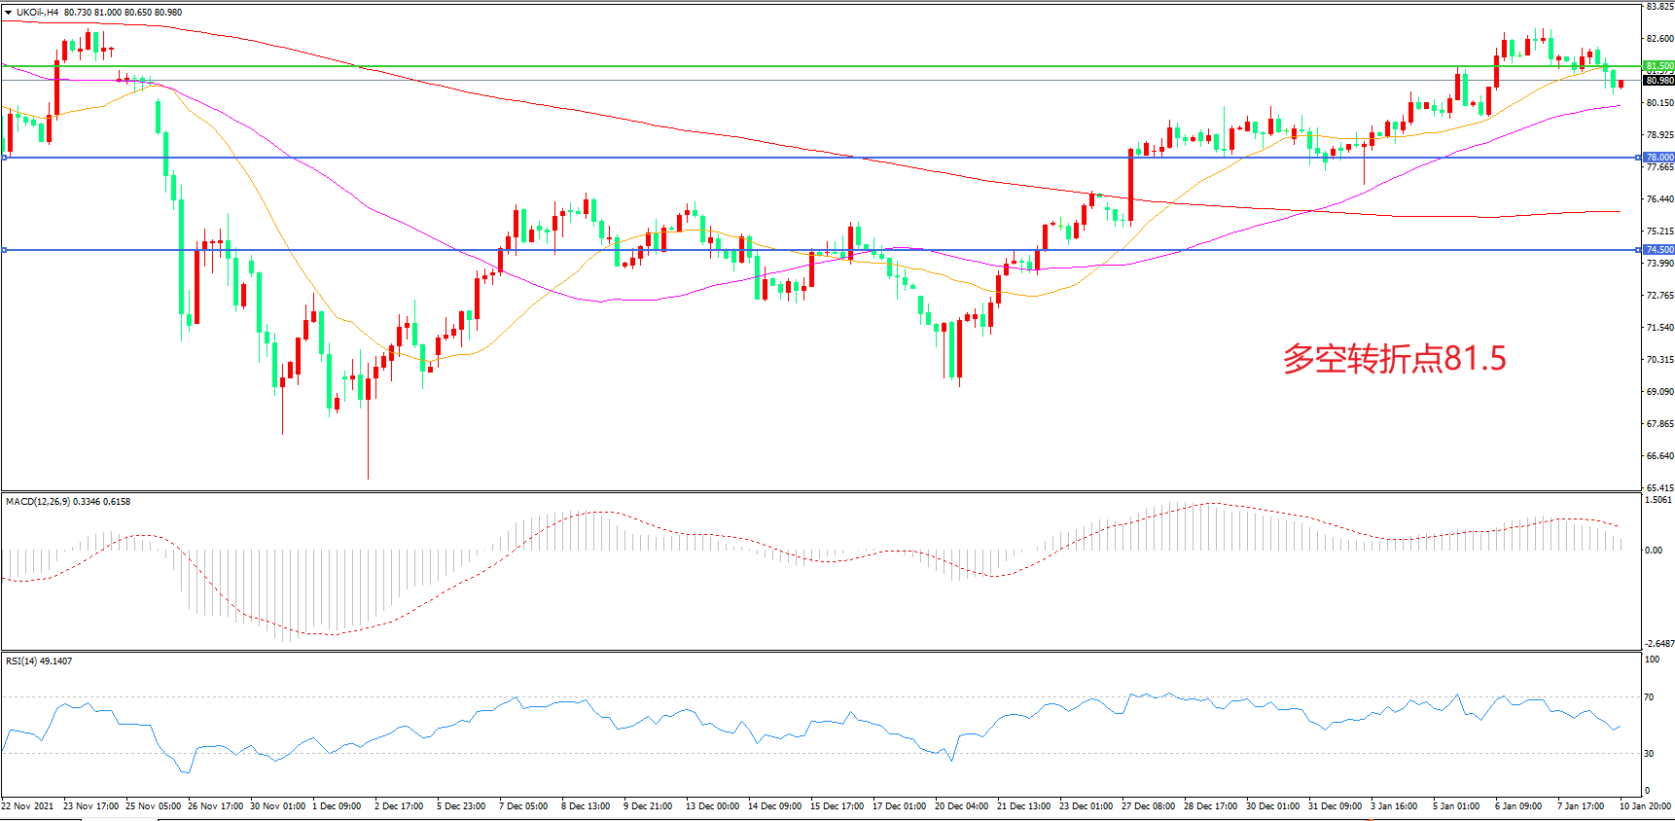
Task: Click the RSI 30 level label
Action: (1649, 754)
